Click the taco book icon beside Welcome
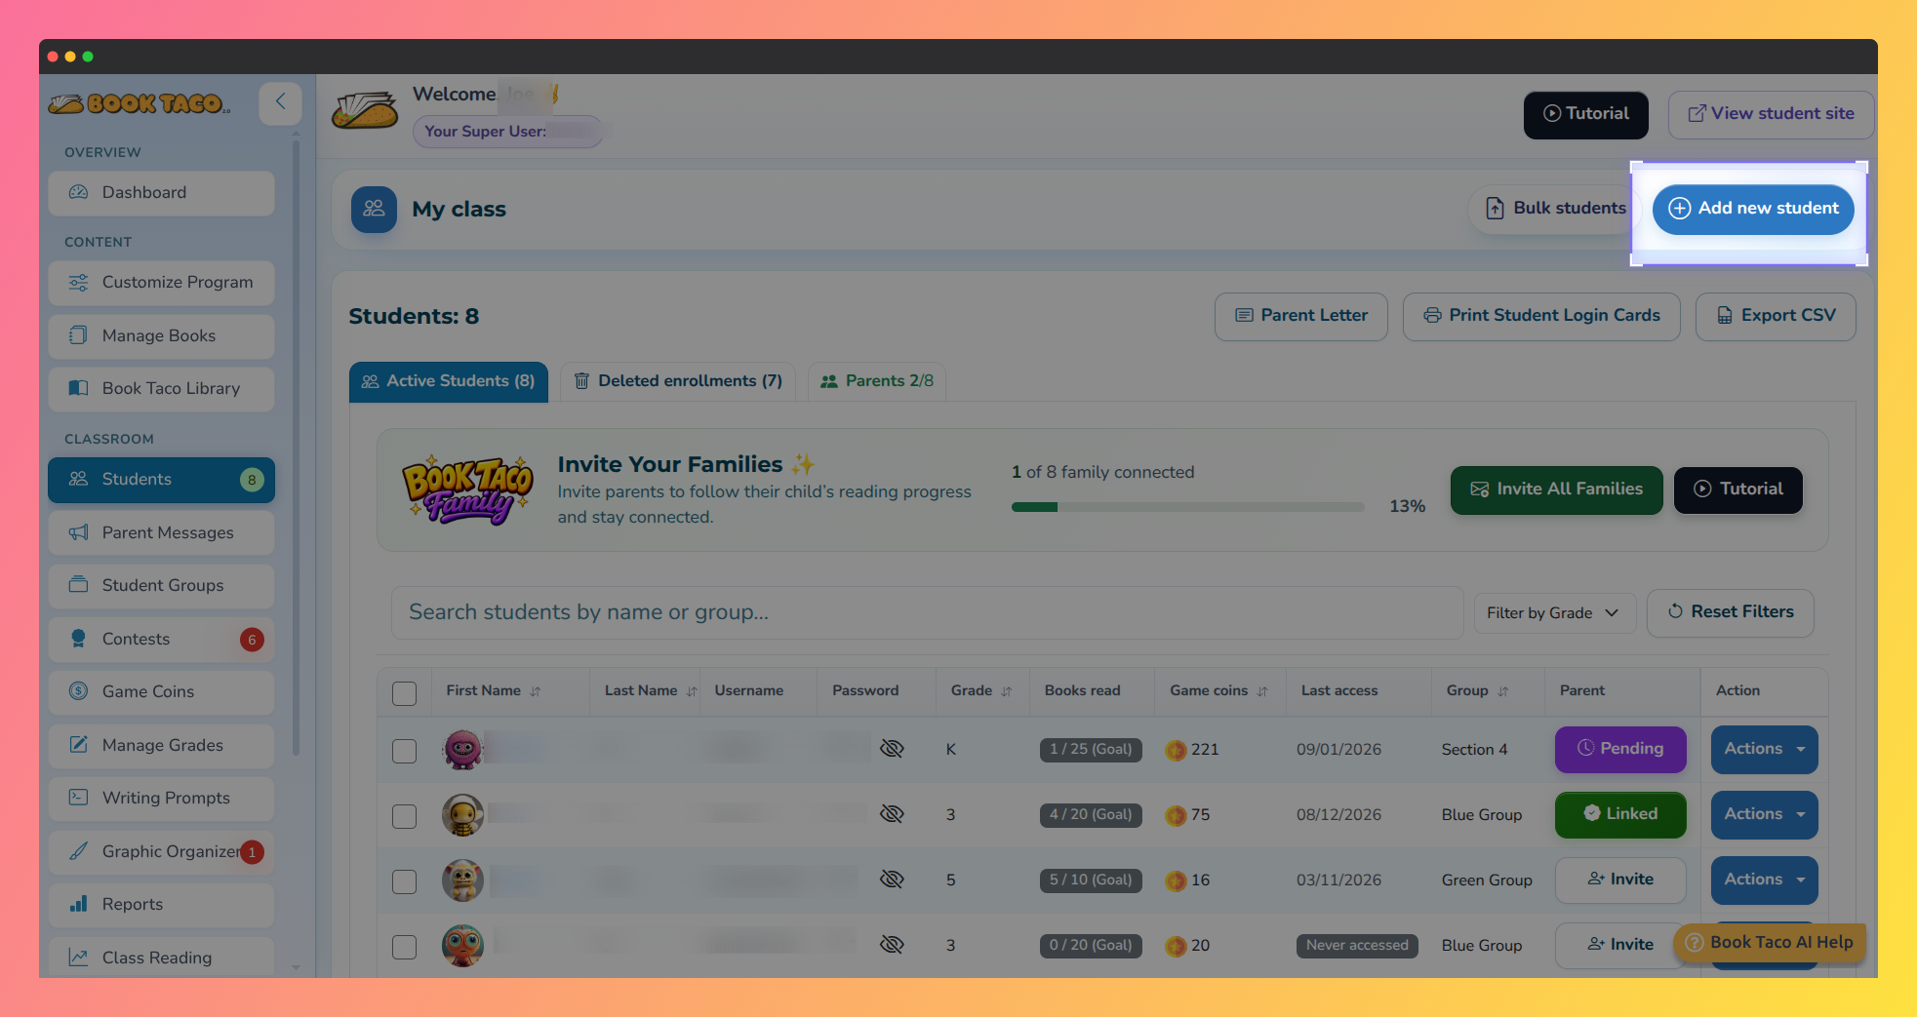The image size is (1917, 1017). [365, 110]
